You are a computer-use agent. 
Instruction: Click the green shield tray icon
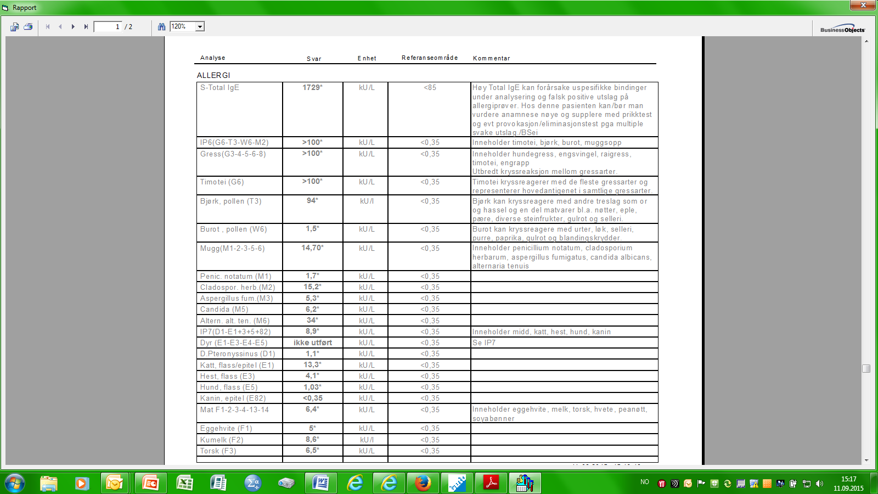click(x=714, y=484)
